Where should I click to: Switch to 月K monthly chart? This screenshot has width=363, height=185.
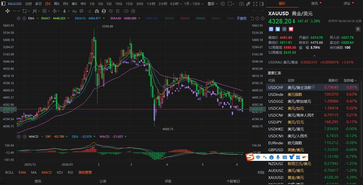pyautogui.click(x=66, y=4)
